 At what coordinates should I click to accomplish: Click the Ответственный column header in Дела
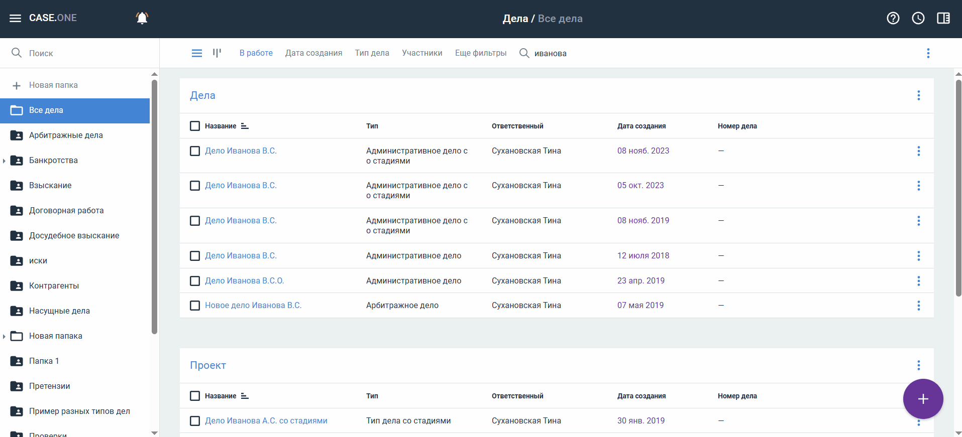(x=517, y=126)
